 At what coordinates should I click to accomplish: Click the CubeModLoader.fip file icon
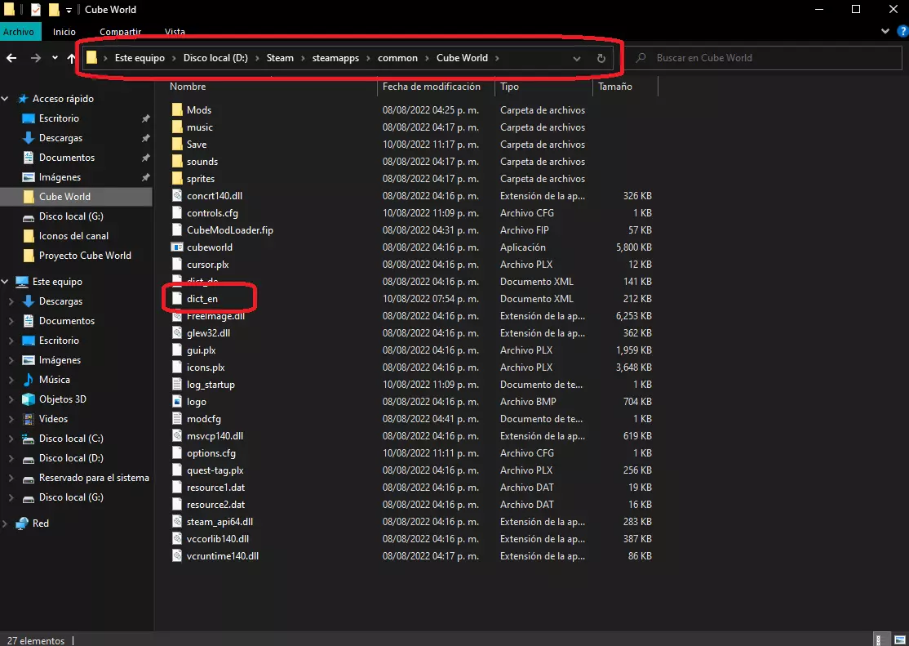click(177, 229)
